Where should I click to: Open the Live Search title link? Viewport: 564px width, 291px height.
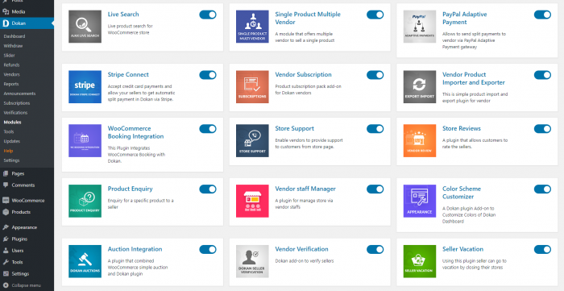(x=123, y=15)
